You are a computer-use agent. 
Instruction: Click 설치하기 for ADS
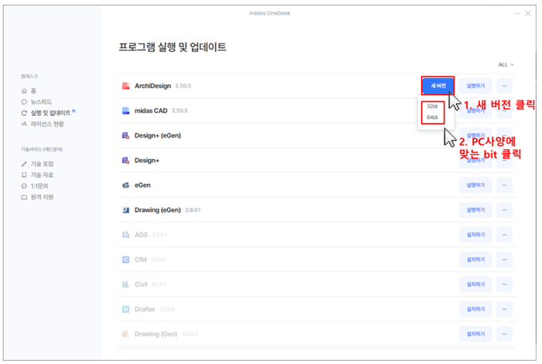tap(475, 235)
